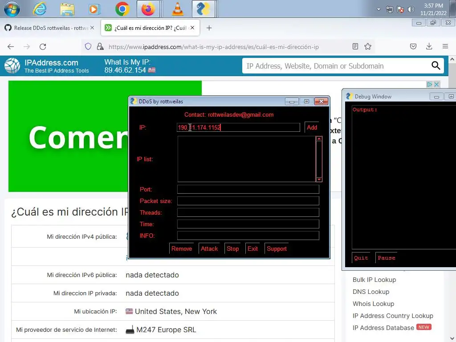Click the IP entry field in DDoS window

click(x=239, y=127)
